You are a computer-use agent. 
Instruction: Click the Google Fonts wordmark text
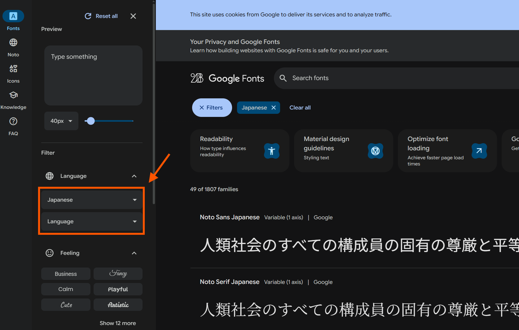[236, 79]
